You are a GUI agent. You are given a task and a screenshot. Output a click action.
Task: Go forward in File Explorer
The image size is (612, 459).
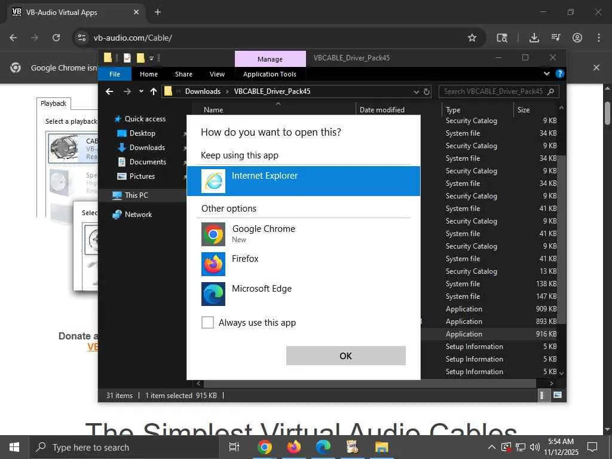[x=127, y=91]
